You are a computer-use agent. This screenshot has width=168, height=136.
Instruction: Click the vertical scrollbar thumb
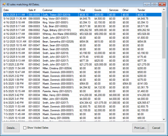coord(164,35)
